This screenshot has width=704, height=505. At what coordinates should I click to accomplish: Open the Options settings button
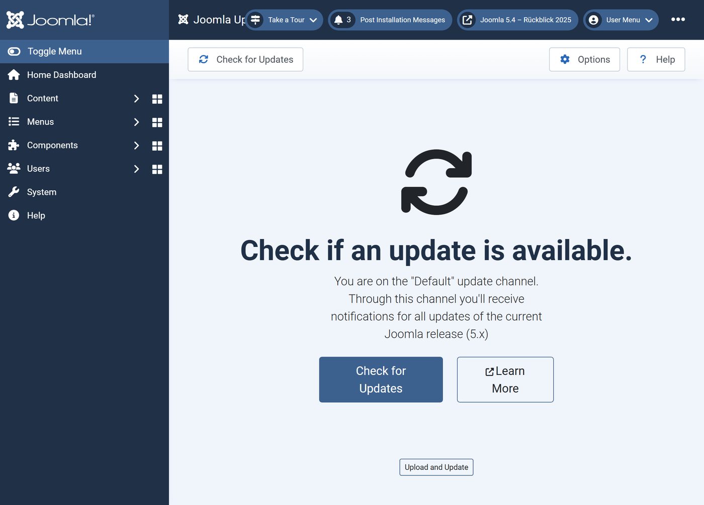[x=584, y=59]
